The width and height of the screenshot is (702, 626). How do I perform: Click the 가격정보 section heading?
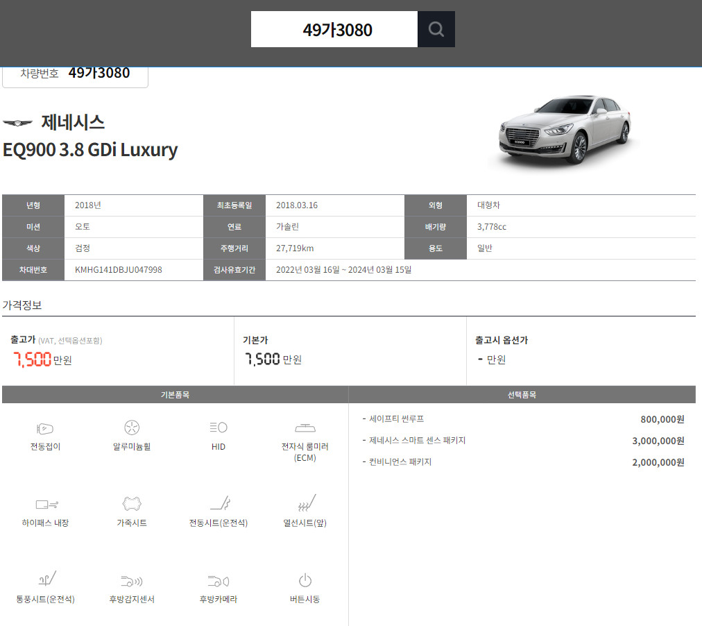click(x=22, y=305)
